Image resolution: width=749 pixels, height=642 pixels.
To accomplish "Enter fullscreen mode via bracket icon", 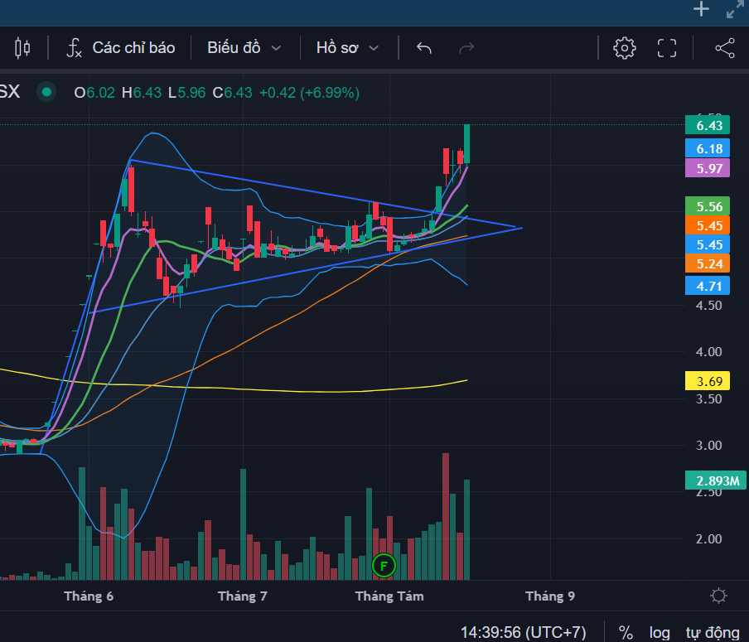I will click(x=667, y=48).
